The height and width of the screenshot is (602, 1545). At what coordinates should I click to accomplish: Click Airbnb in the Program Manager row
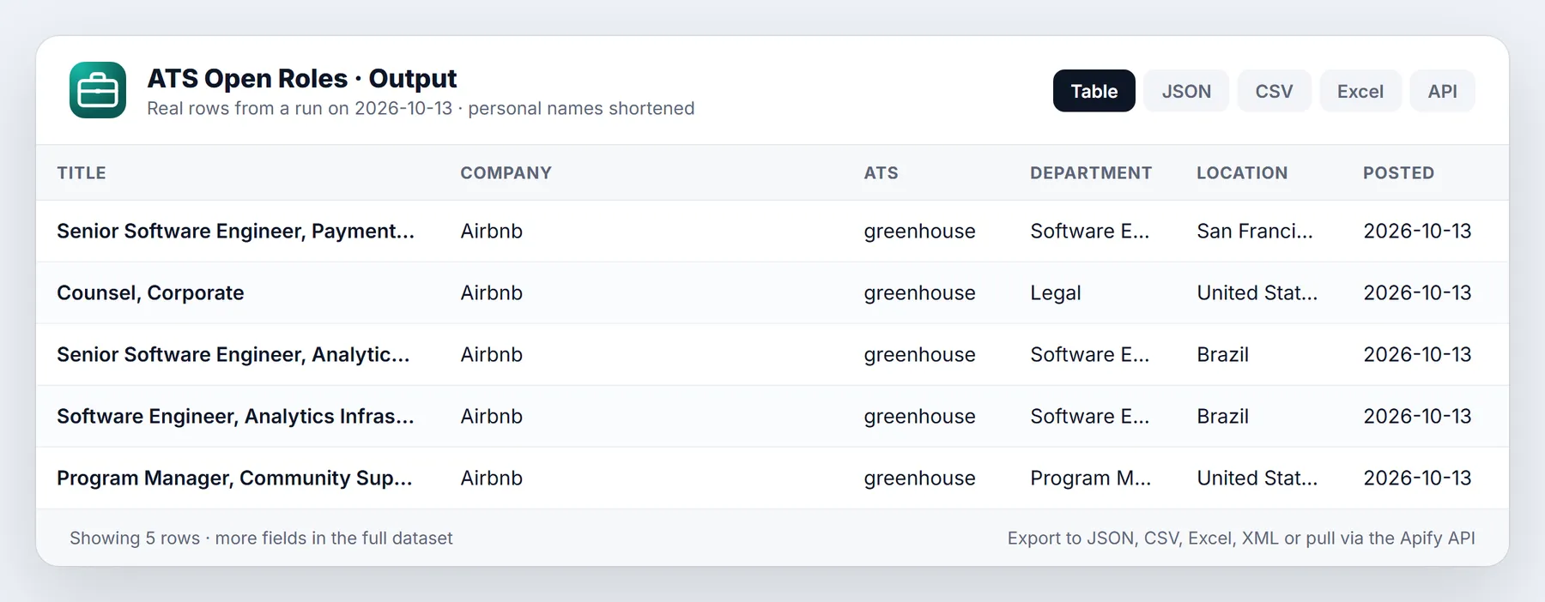coord(491,479)
